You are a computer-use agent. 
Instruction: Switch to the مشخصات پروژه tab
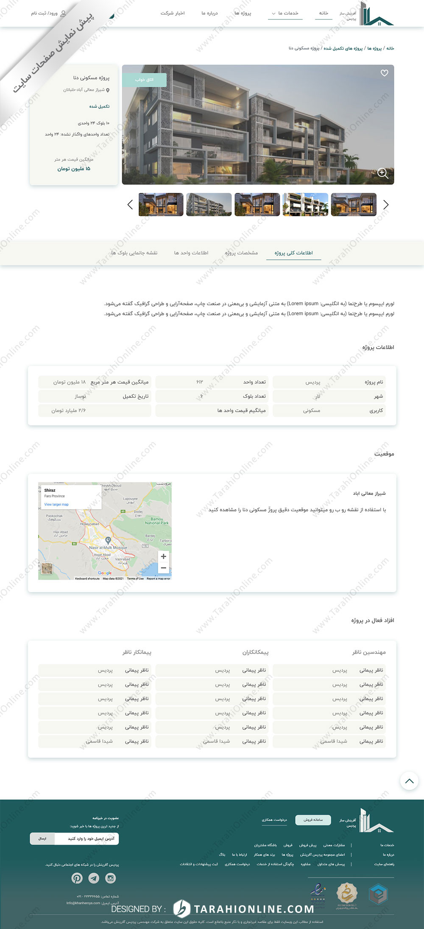[241, 253]
